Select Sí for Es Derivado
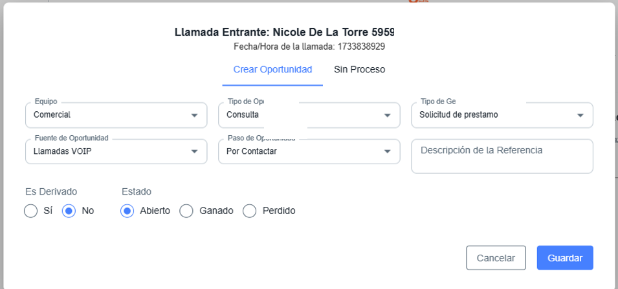The width and height of the screenshot is (618, 289). point(30,211)
